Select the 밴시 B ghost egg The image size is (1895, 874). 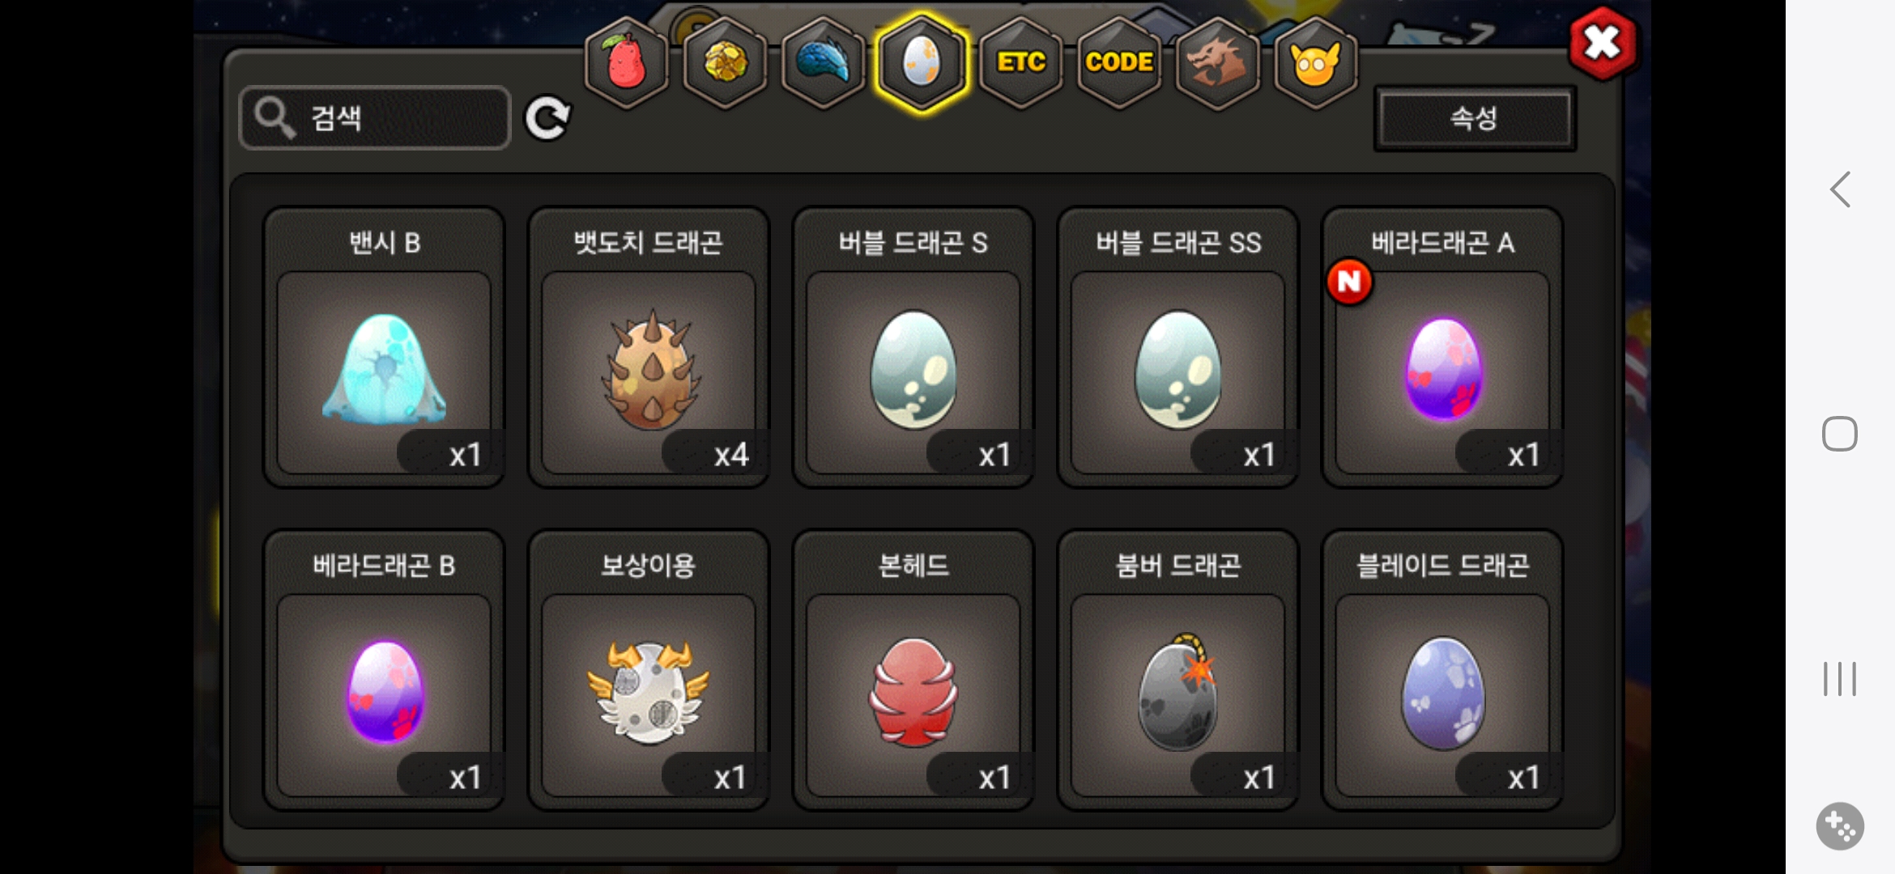tap(384, 348)
